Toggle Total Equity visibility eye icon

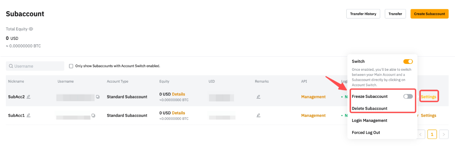pos(31,29)
